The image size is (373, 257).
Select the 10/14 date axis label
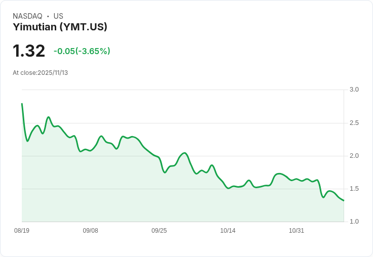click(x=228, y=231)
